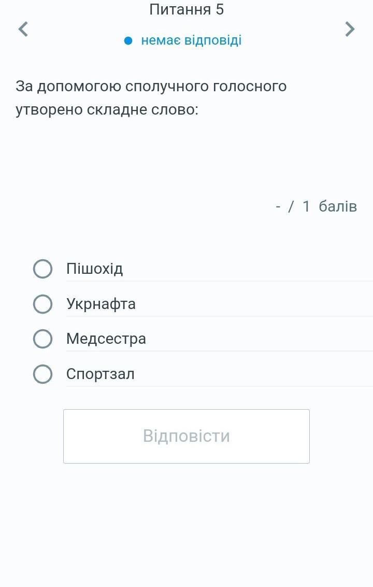This screenshot has height=587, width=373.
Task: Click the Медсестра answer label
Action: tap(106, 339)
